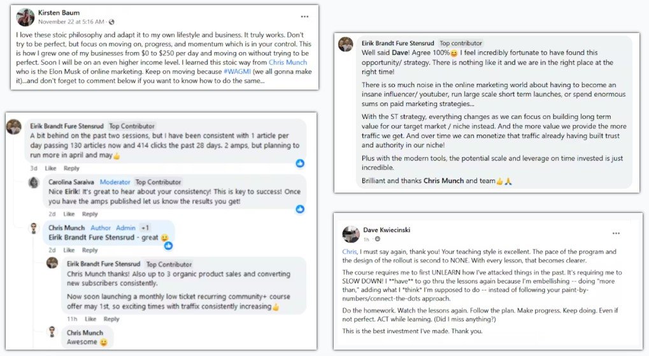
Task: Click Dave Kwiecinski's profile avatar
Action: click(351, 234)
